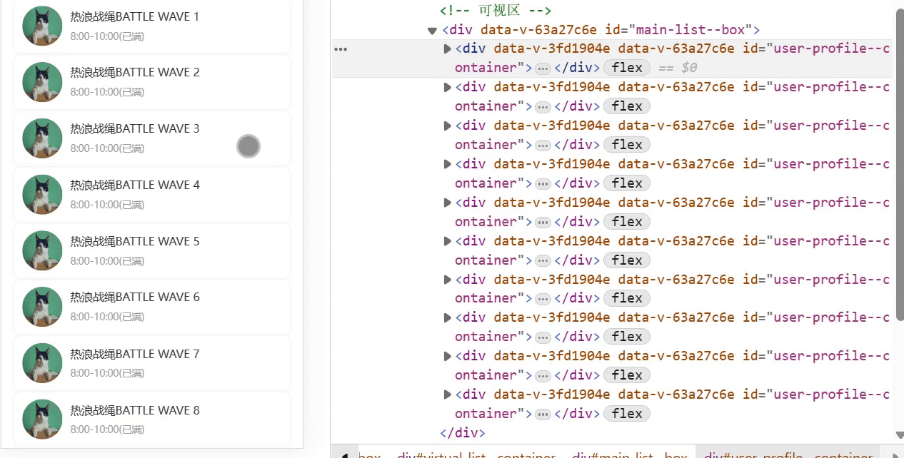Select the title 热浪战绳BATTLE WAVE 5
904x458 pixels.
(x=135, y=241)
